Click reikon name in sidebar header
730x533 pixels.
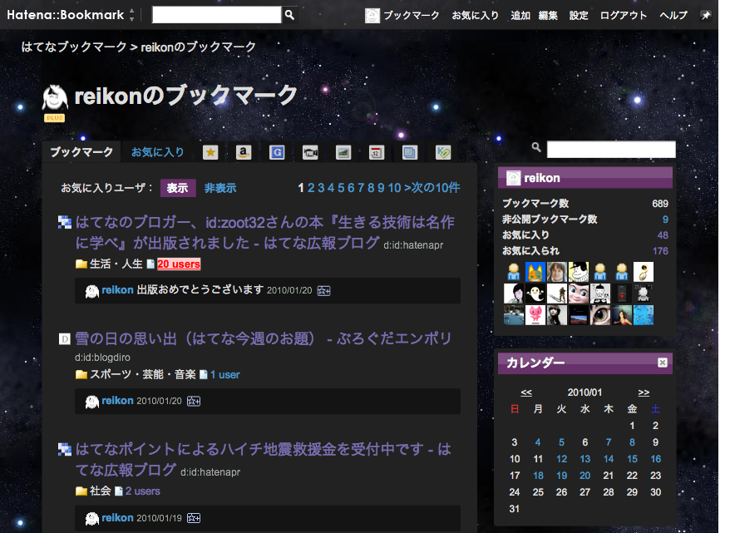coord(542,178)
